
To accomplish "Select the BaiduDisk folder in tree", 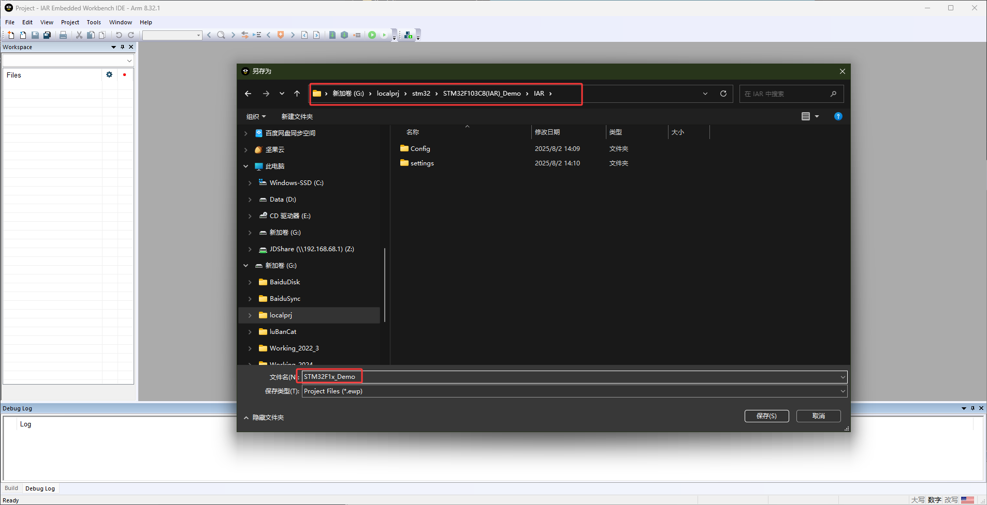I will [285, 282].
